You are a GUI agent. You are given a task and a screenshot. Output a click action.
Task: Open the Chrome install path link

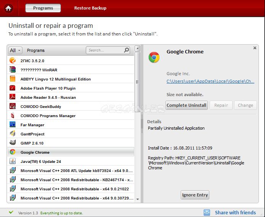coord(210,81)
